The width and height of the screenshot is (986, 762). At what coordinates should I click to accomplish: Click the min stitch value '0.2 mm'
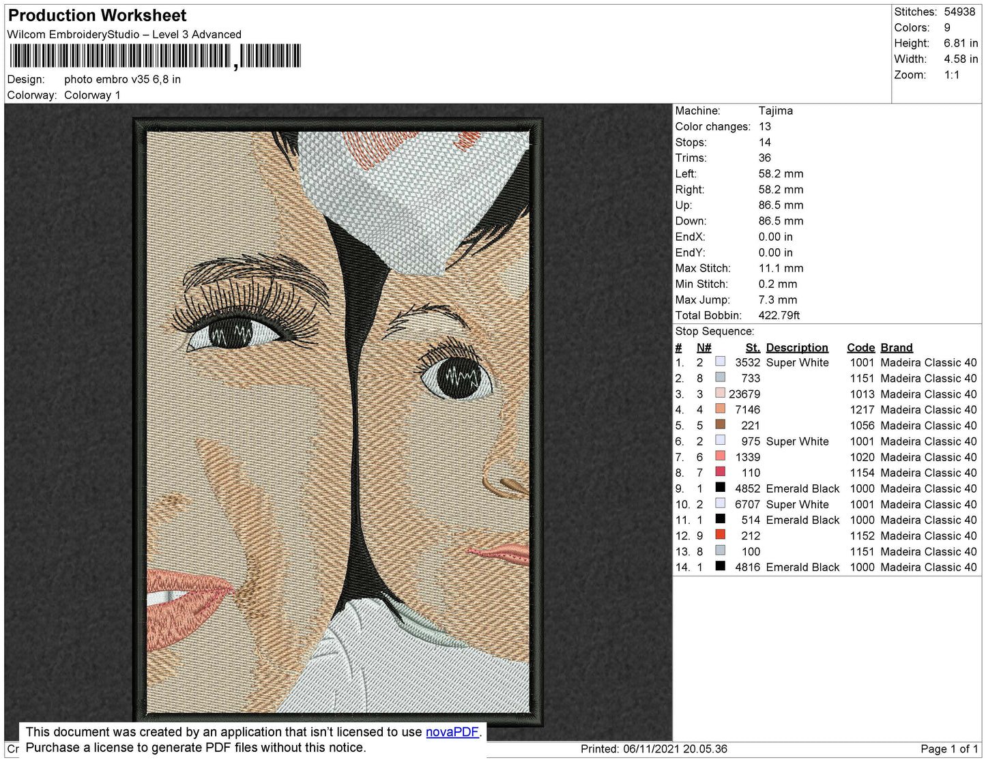778,284
